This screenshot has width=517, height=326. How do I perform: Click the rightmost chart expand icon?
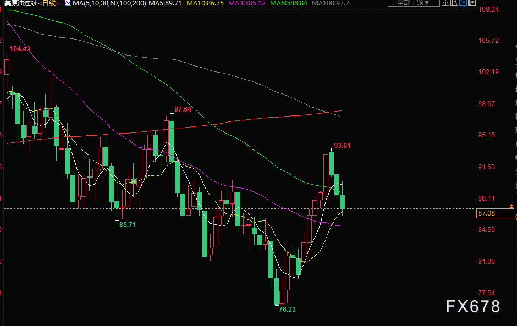point(472,3)
